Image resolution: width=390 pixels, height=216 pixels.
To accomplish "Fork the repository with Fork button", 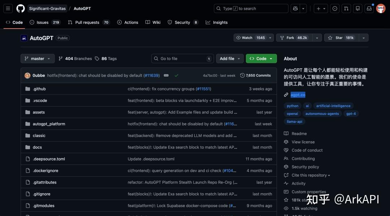I will click(x=294, y=38).
